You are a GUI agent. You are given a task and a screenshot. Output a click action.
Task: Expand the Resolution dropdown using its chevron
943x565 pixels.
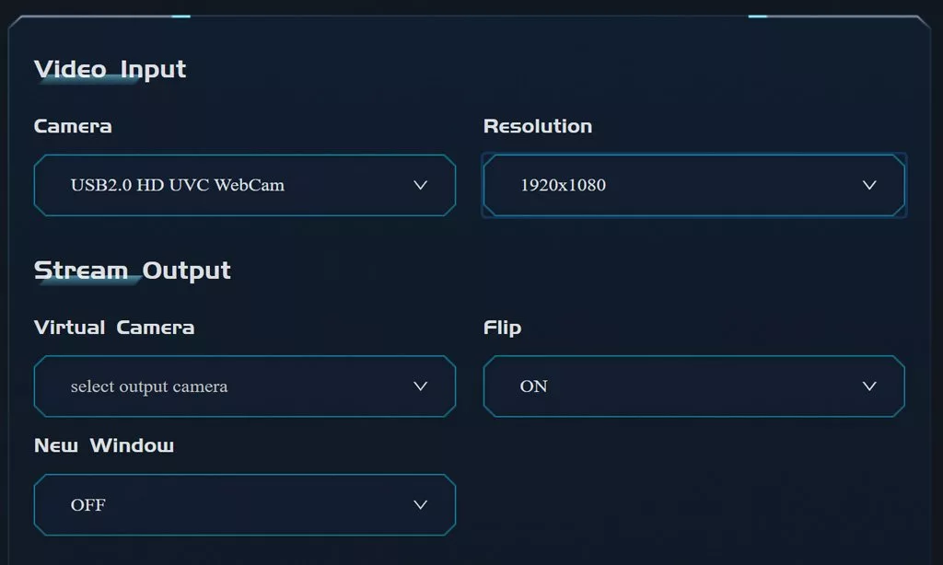[x=869, y=185]
